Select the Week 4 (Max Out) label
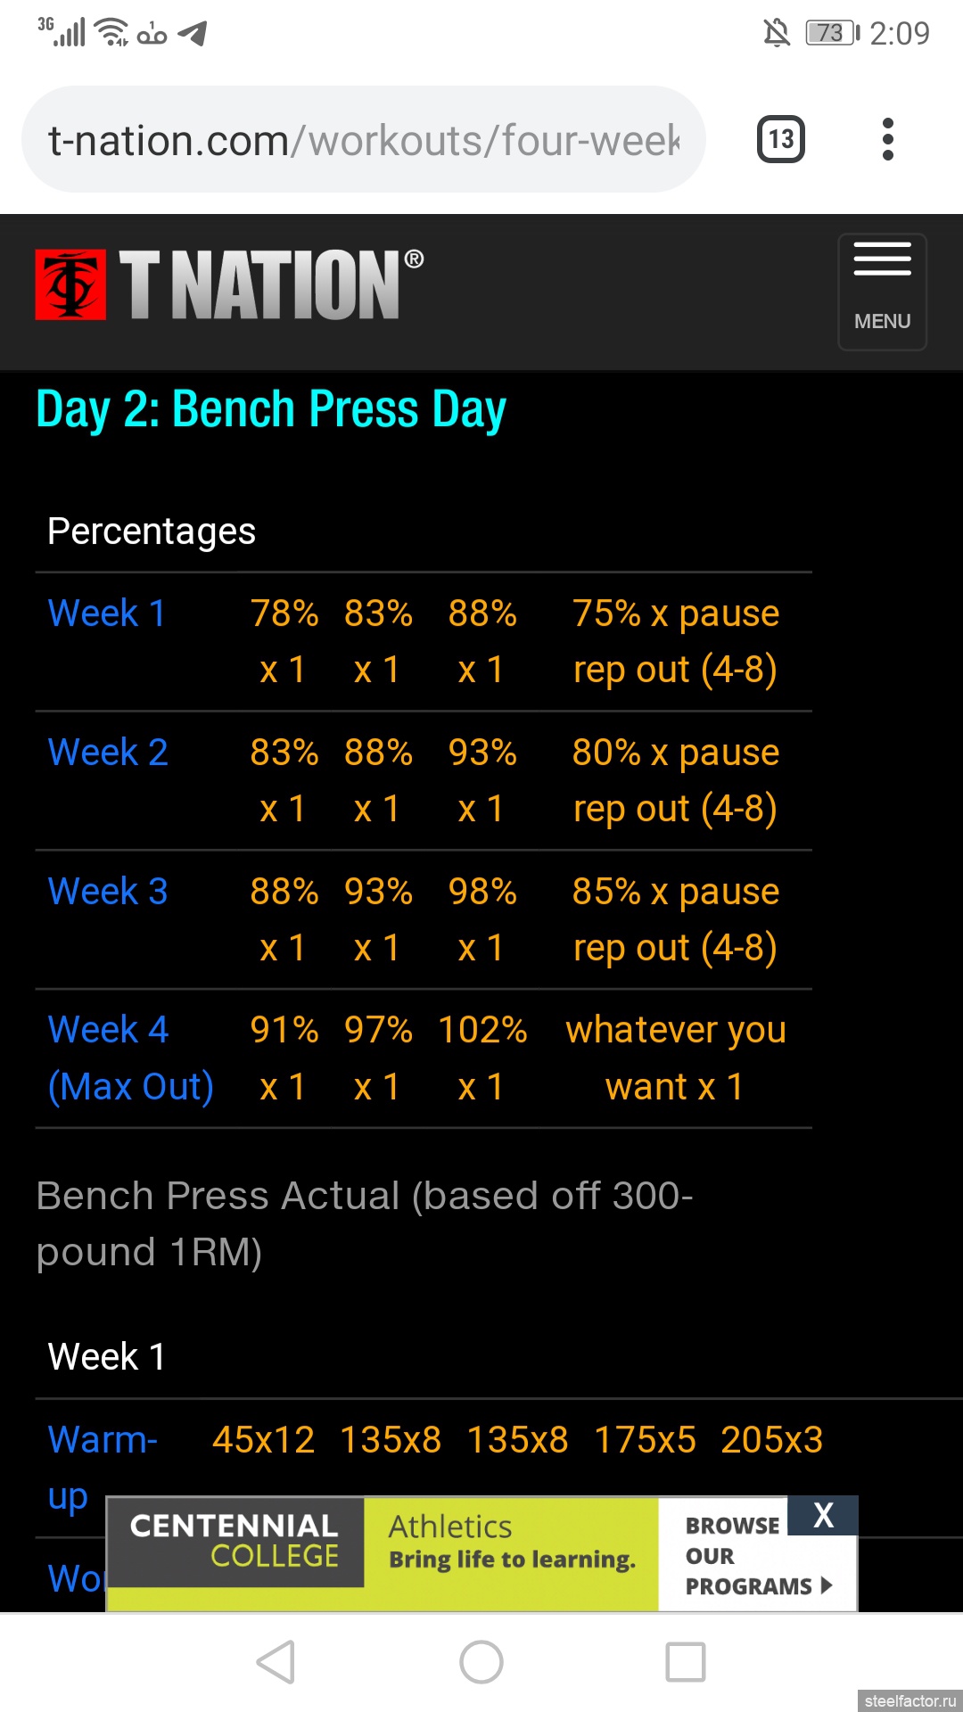 (131, 1058)
